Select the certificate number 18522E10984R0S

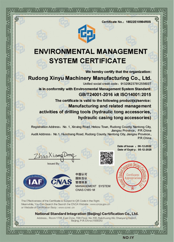click(x=138, y=22)
